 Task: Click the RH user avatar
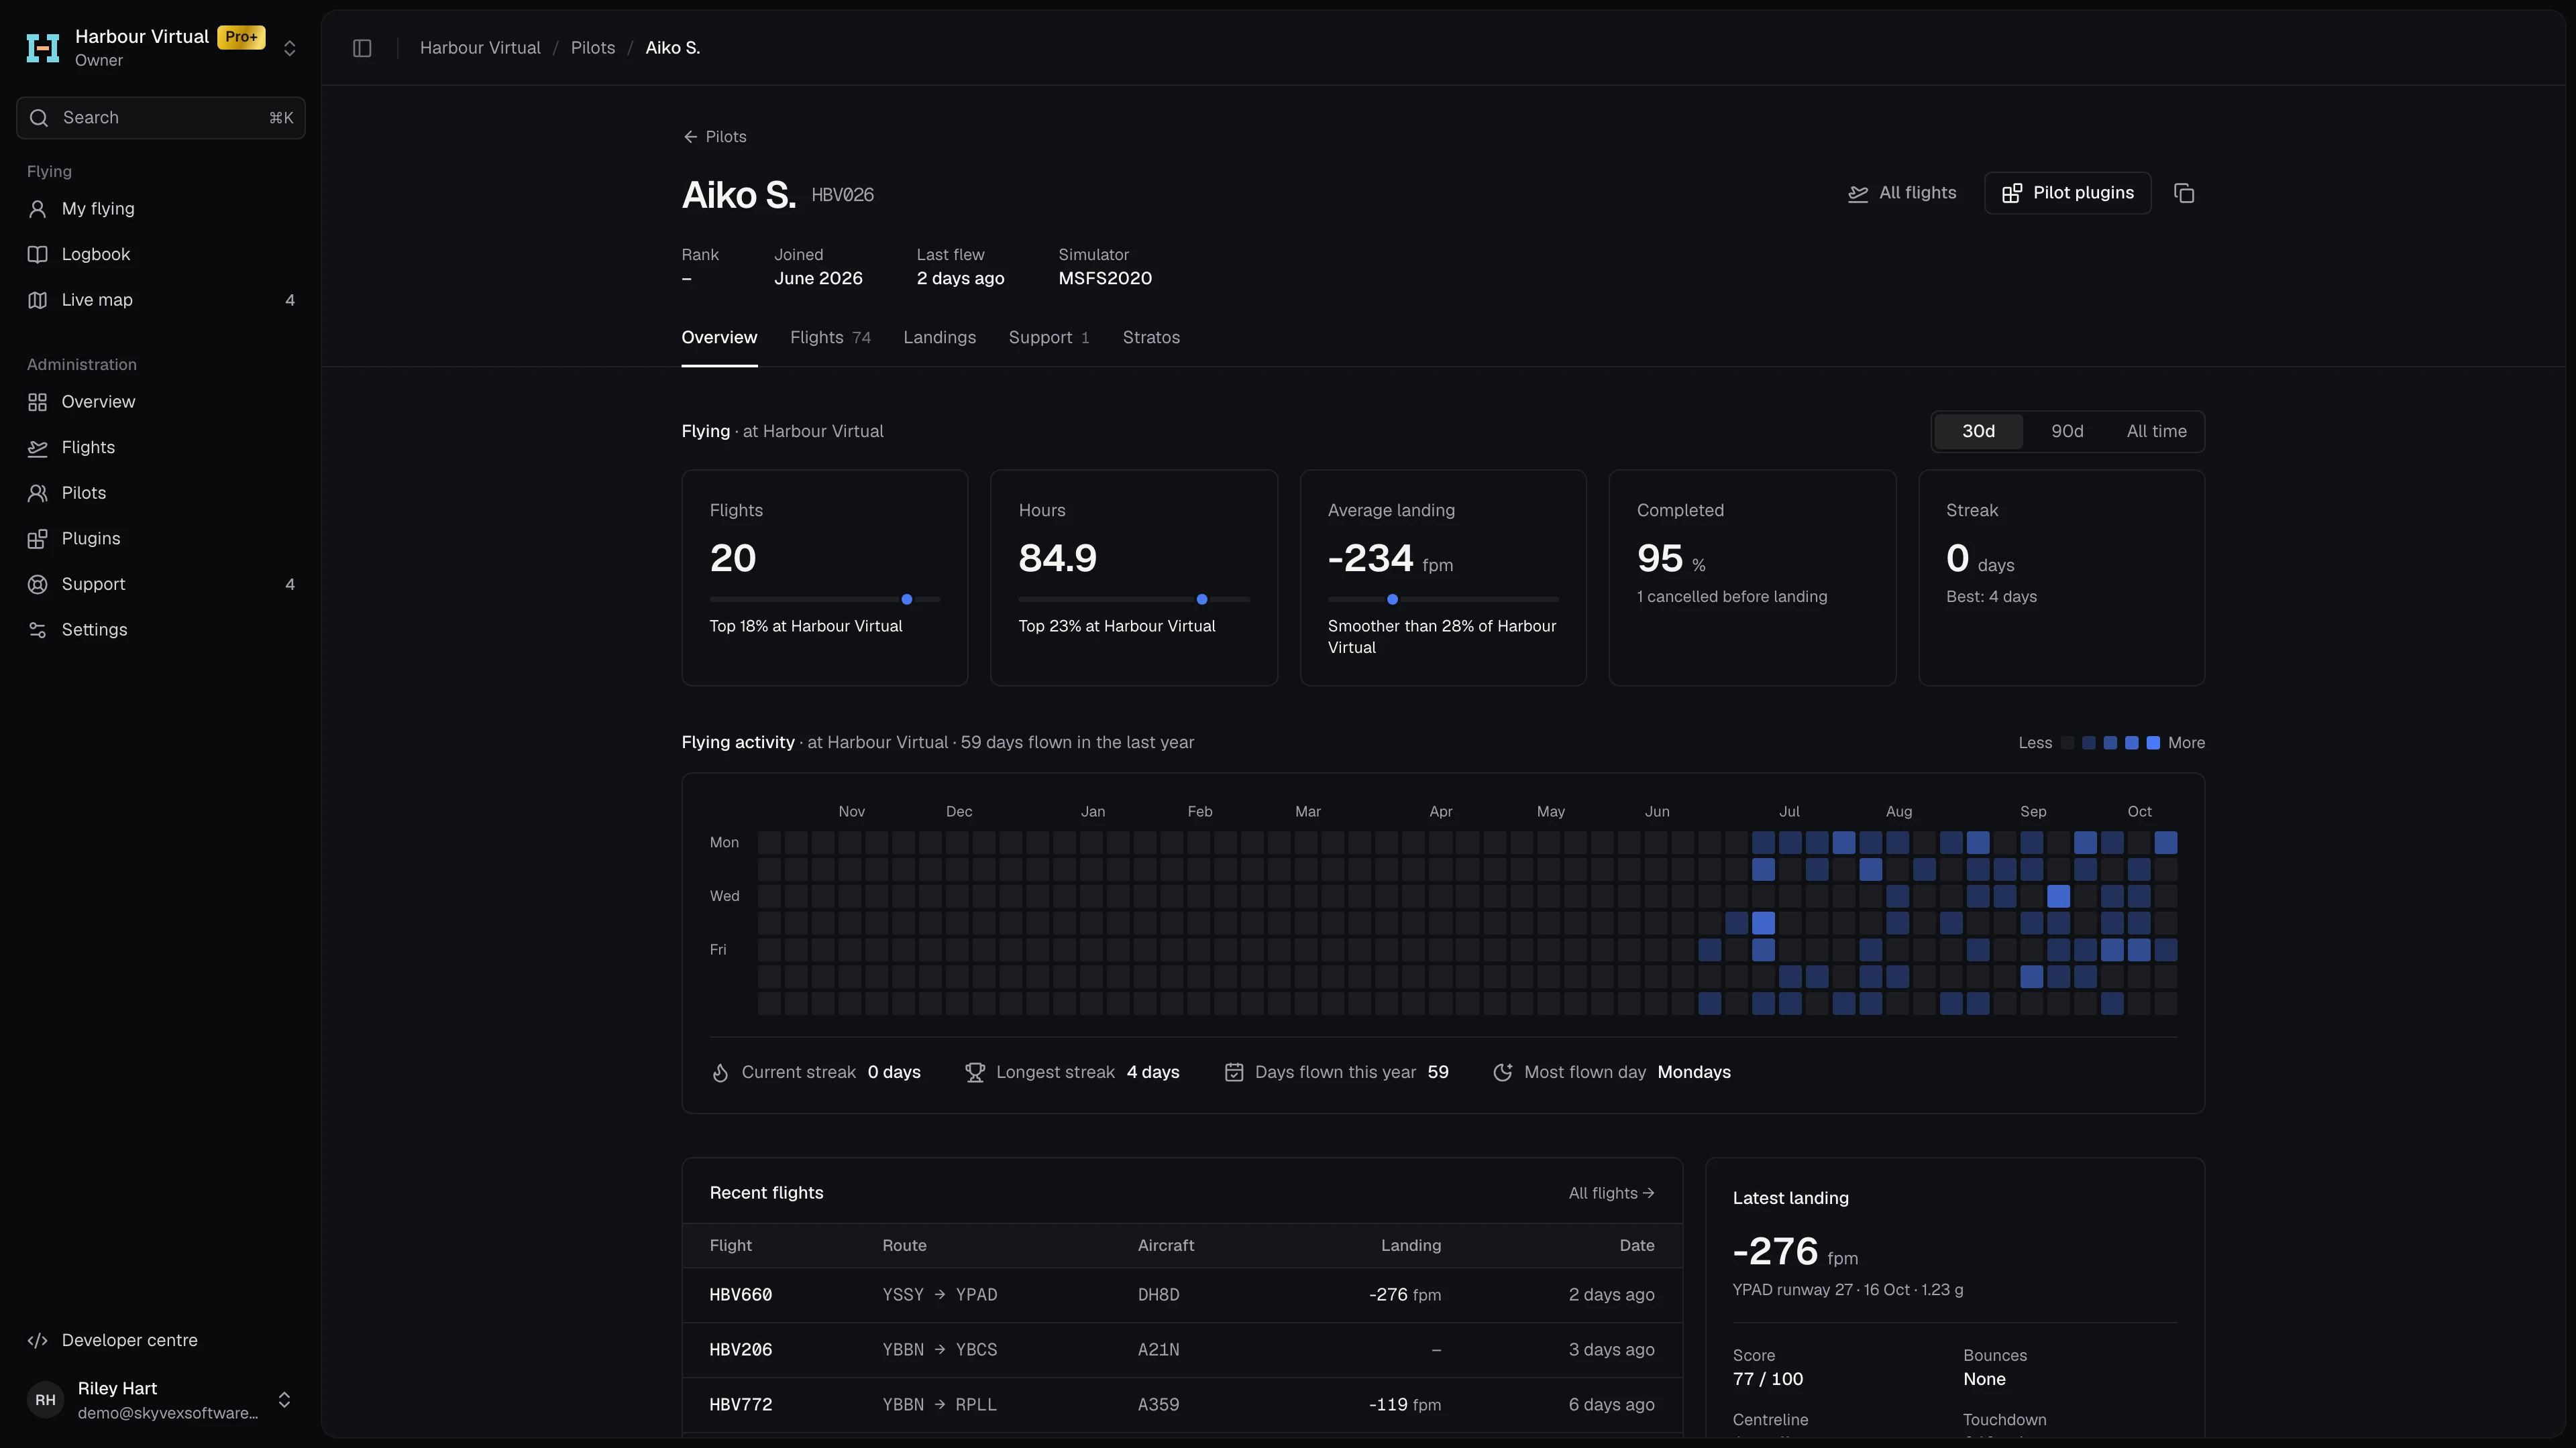click(45, 1400)
